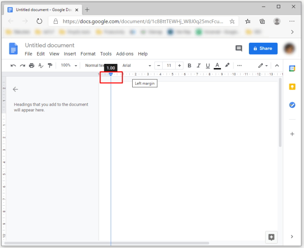Click the horizontal scrollbar at the bottom
The height and width of the screenshot is (248, 304).
pos(107,243)
